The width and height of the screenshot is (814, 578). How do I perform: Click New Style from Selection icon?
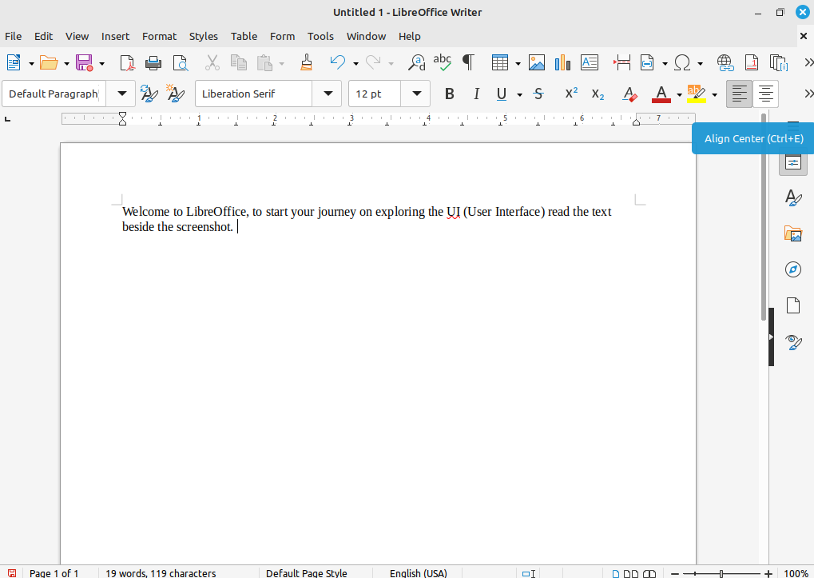coord(176,94)
